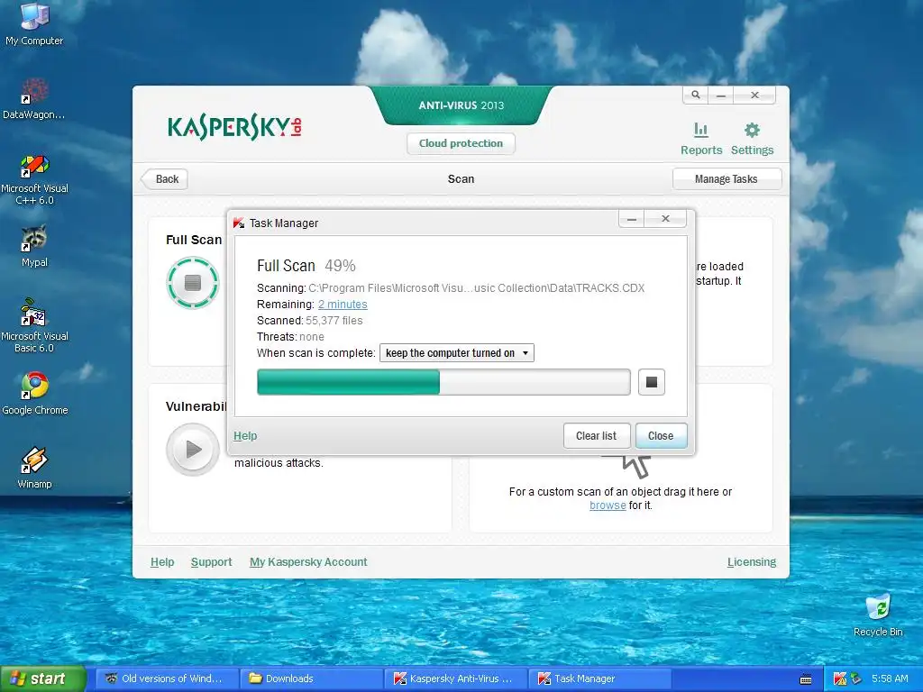The height and width of the screenshot is (692, 923).
Task: Click the 2 minutes remaining link
Action: [x=343, y=305]
